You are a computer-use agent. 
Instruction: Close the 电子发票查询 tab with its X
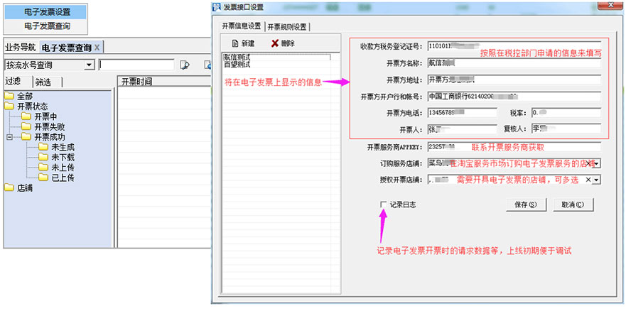97,48
